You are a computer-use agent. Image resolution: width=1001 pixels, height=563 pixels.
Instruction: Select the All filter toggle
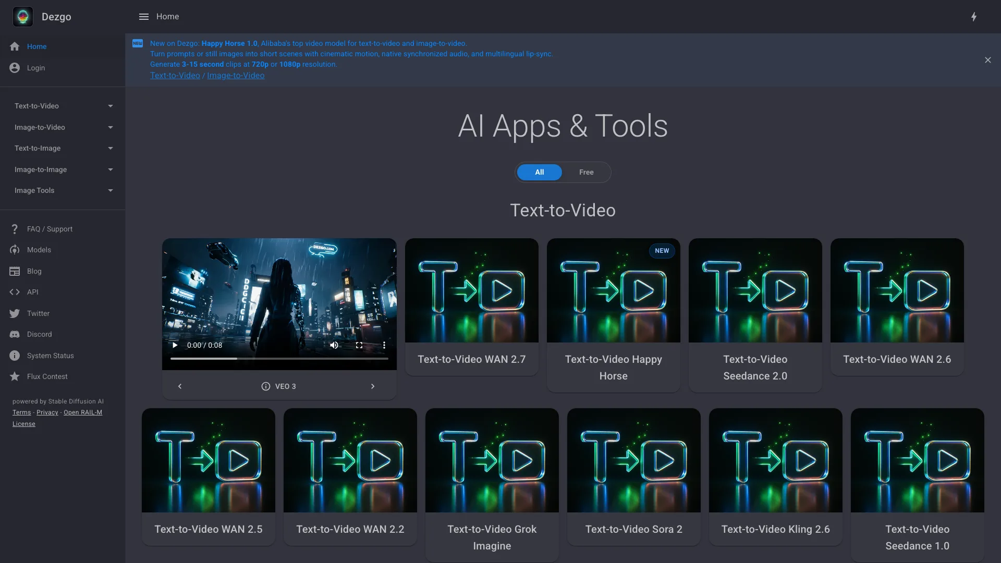tap(540, 172)
